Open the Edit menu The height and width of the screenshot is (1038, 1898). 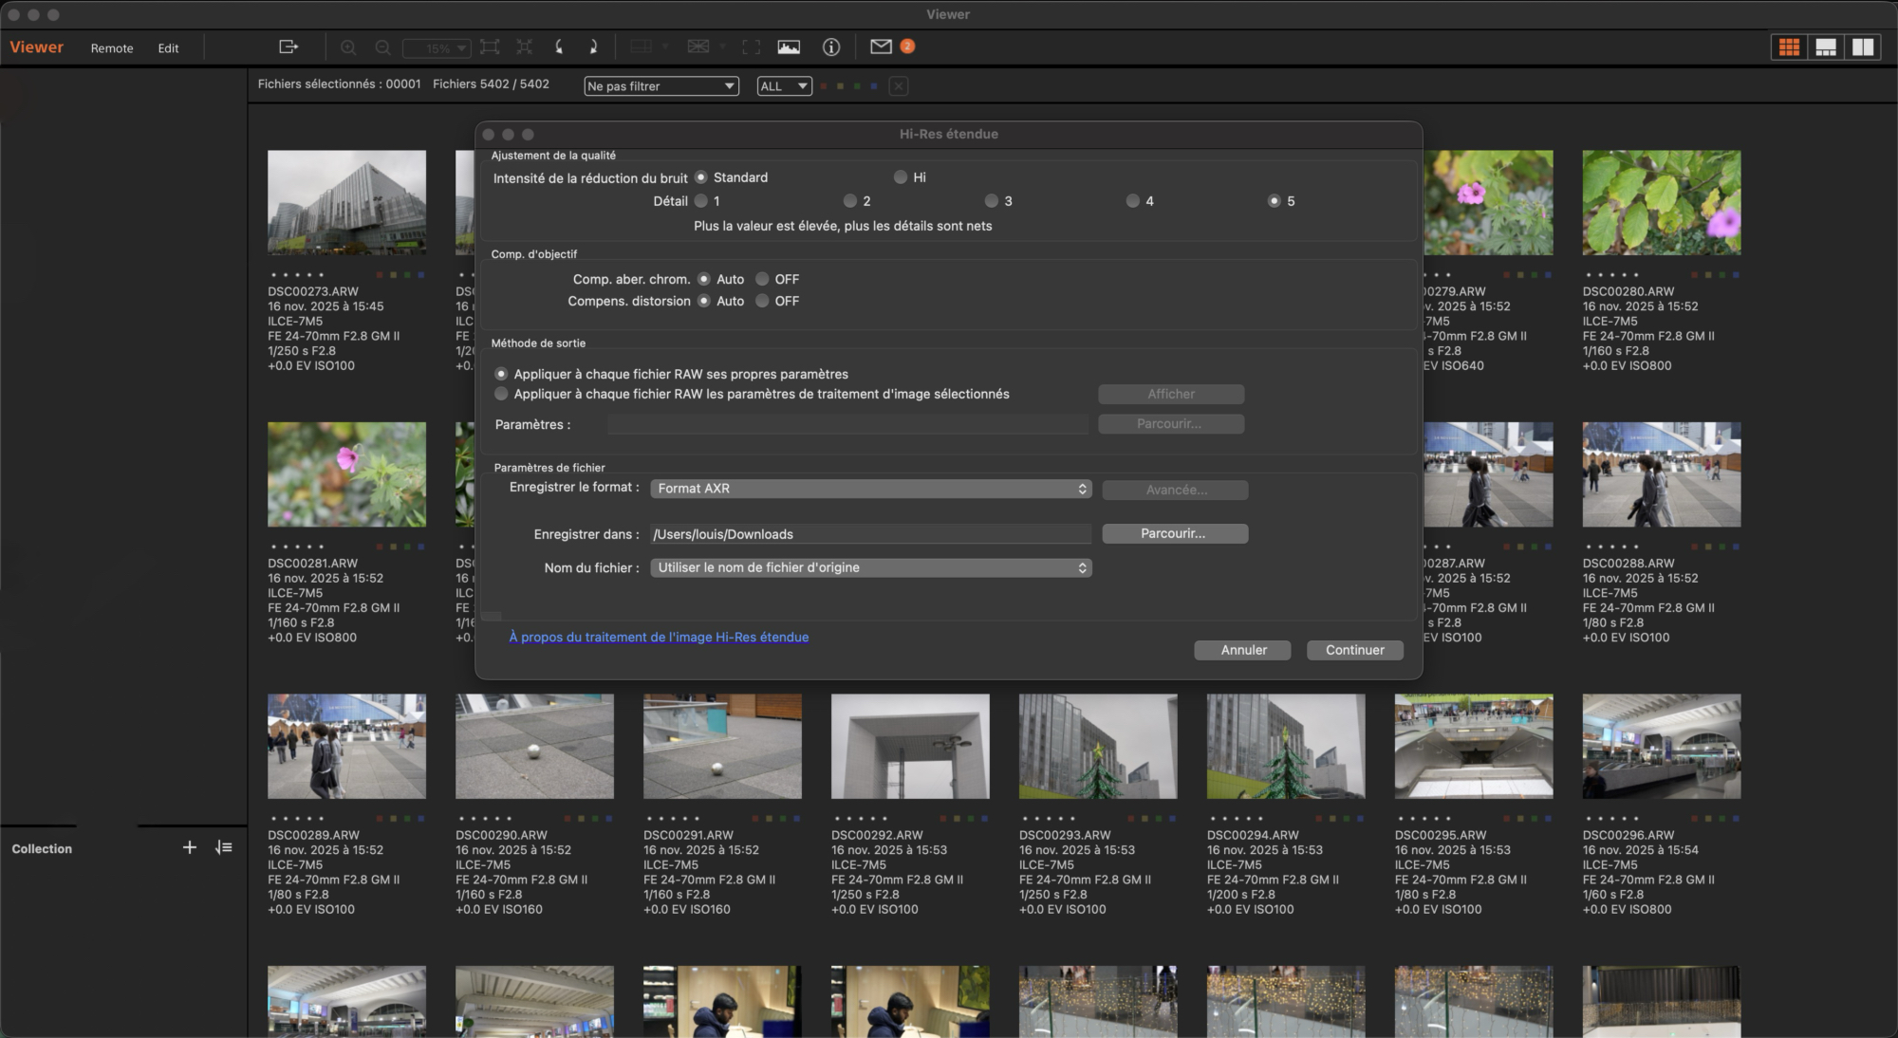(x=168, y=48)
